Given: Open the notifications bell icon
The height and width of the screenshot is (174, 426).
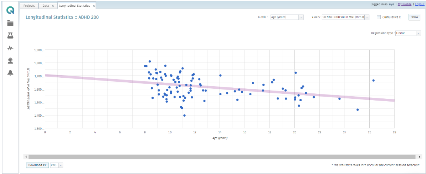Looking at the screenshot, I should pos(10,73).
